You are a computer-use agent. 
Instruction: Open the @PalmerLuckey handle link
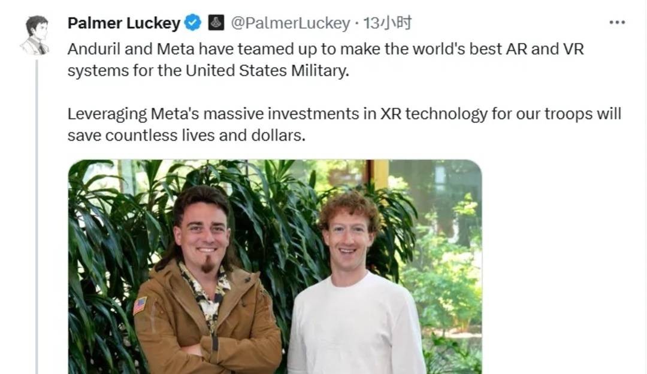pyautogui.click(x=290, y=23)
